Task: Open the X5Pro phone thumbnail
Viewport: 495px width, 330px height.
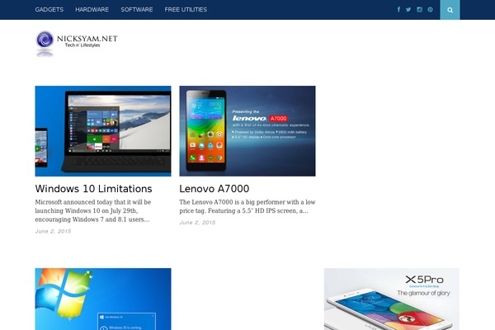Action: click(x=391, y=299)
